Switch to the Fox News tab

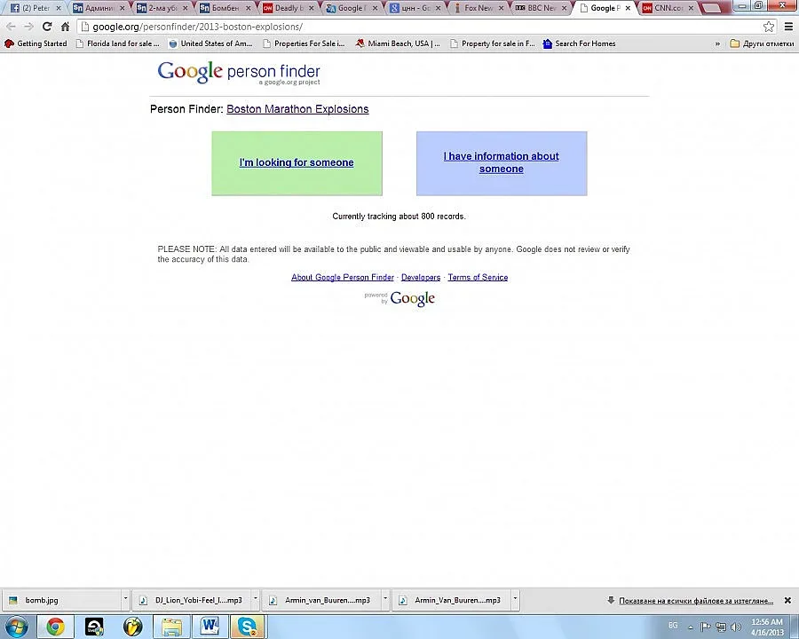coord(476,8)
